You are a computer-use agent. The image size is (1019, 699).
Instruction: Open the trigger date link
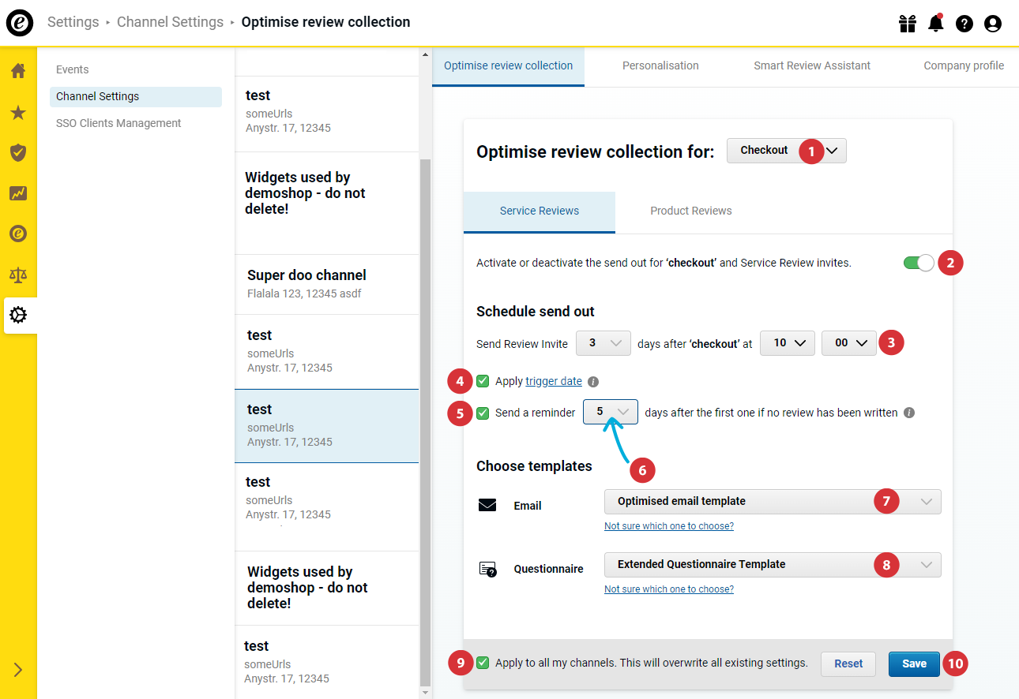pos(554,382)
